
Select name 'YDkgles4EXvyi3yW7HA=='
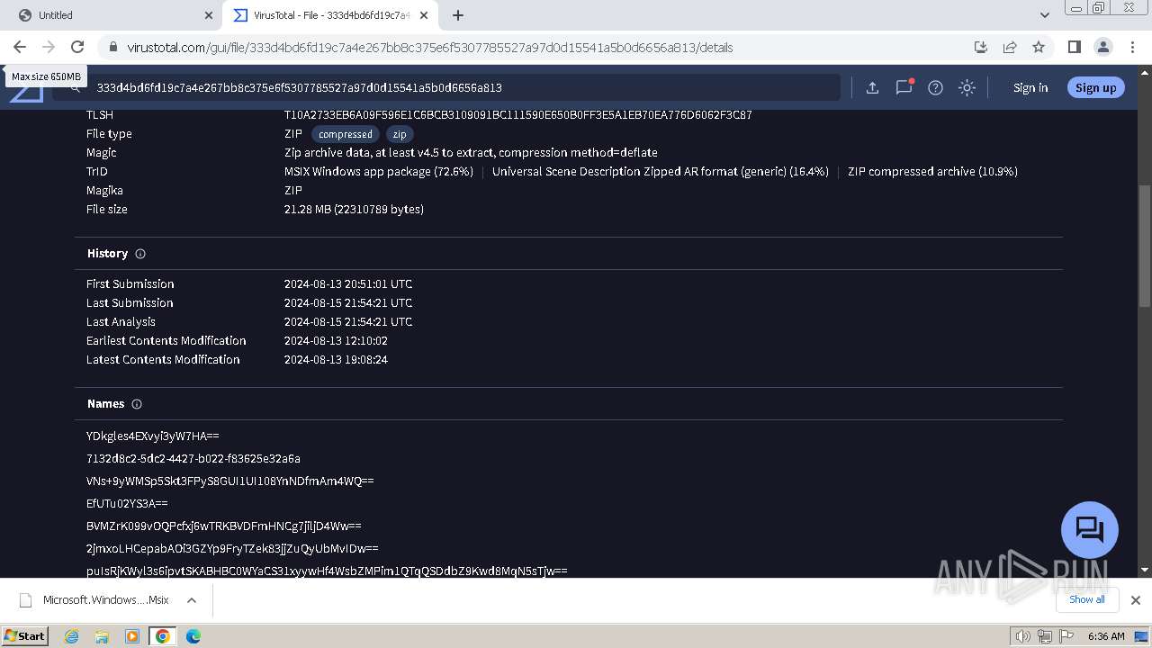pyautogui.click(x=153, y=436)
